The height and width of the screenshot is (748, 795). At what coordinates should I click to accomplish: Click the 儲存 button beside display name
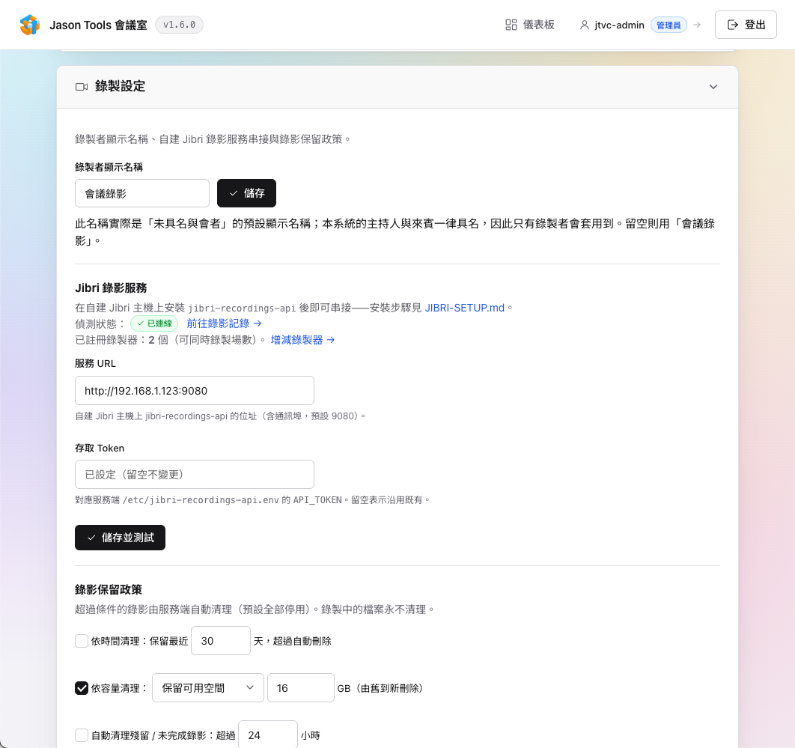[x=246, y=193]
